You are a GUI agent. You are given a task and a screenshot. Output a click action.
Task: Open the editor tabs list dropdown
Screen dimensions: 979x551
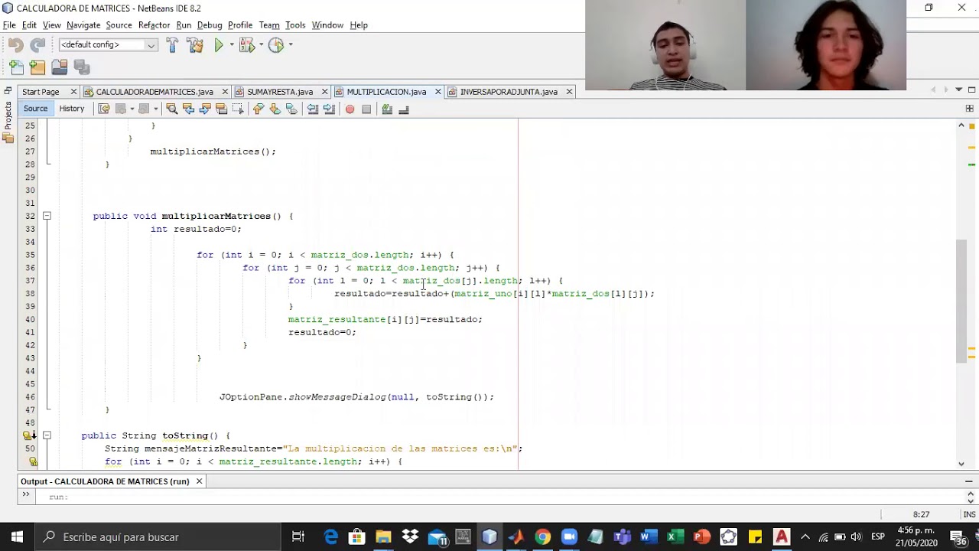click(958, 90)
